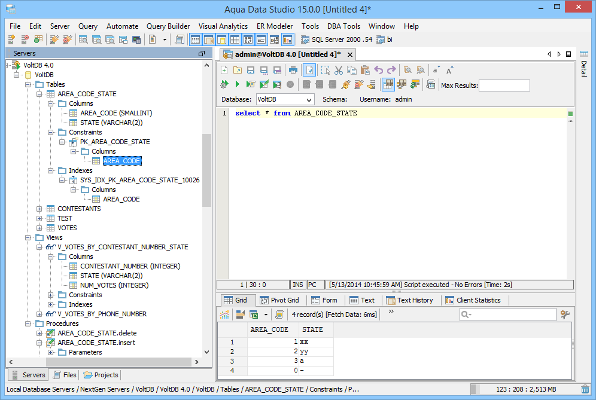Image resolution: width=596 pixels, height=400 pixels.
Task: Copy text using the Copy icon
Action: (352, 71)
